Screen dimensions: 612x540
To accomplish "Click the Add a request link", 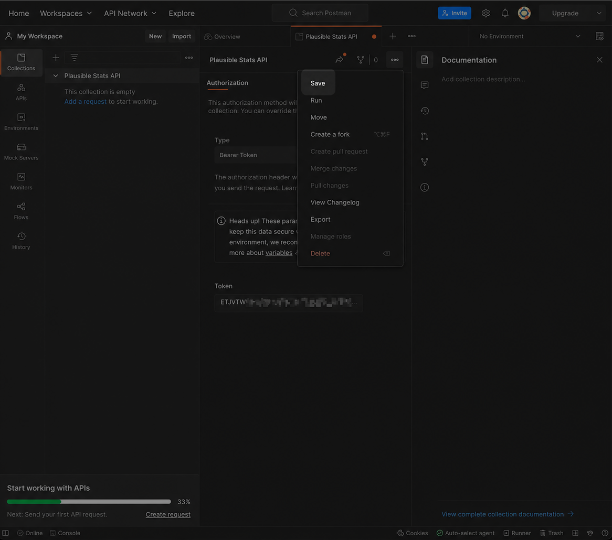I will tap(85, 101).
